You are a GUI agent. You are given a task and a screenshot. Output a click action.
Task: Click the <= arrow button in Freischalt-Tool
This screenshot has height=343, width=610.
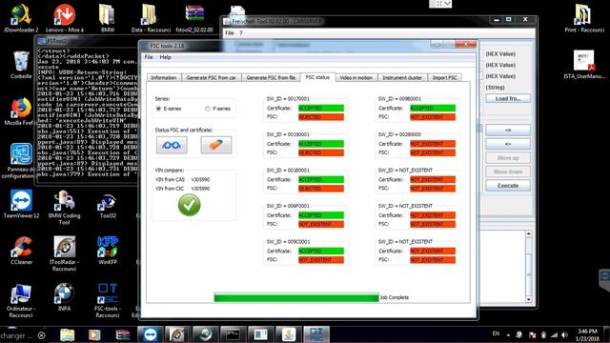(508, 144)
